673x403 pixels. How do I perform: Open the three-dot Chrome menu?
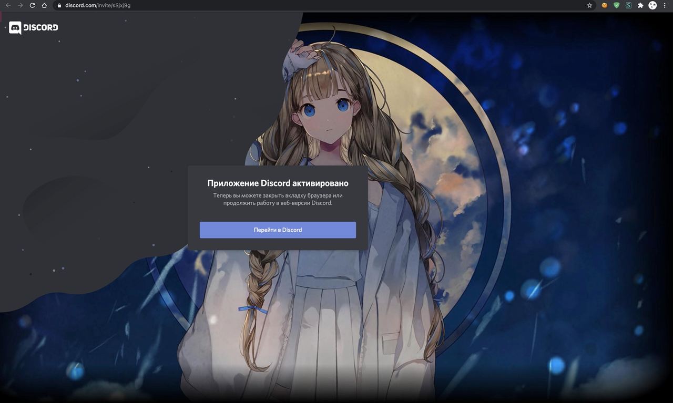665,5
